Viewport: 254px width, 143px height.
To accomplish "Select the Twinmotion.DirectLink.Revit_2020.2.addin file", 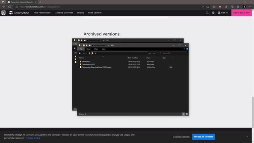I will click(97, 67).
